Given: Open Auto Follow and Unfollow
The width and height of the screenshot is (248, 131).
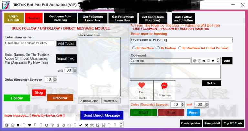Looking at the screenshot, I should pyautogui.click(x=183, y=18).
